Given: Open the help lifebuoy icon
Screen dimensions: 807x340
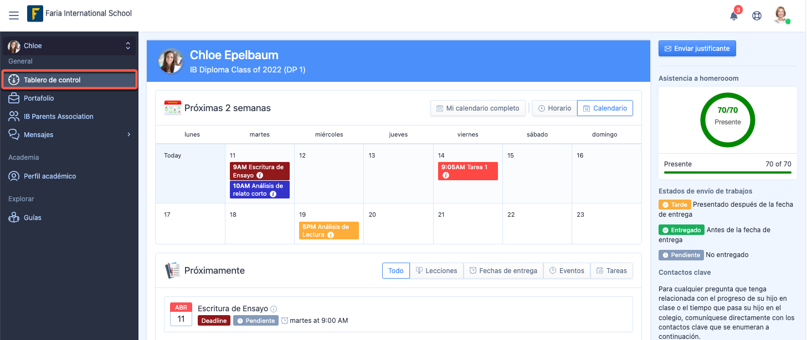Looking at the screenshot, I should click(x=757, y=15).
